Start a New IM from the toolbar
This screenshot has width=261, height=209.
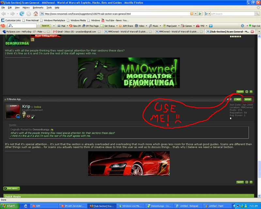tap(75, 26)
